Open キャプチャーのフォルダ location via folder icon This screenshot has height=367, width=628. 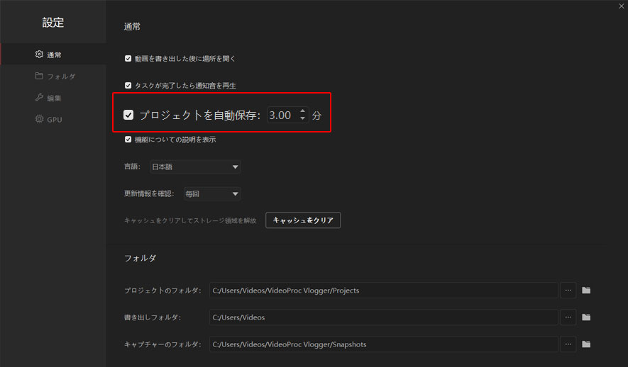click(586, 344)
